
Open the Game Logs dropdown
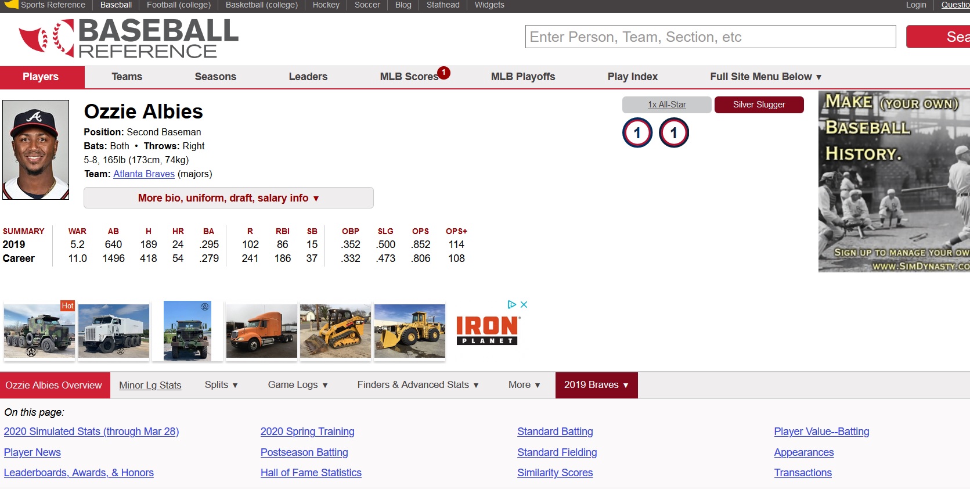[x=298, y=384]
